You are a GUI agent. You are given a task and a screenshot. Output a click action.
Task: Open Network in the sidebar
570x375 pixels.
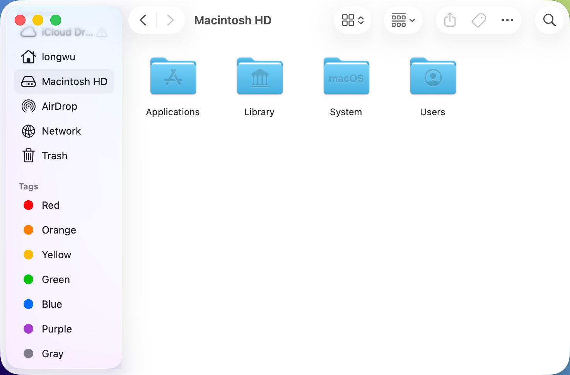64,131
